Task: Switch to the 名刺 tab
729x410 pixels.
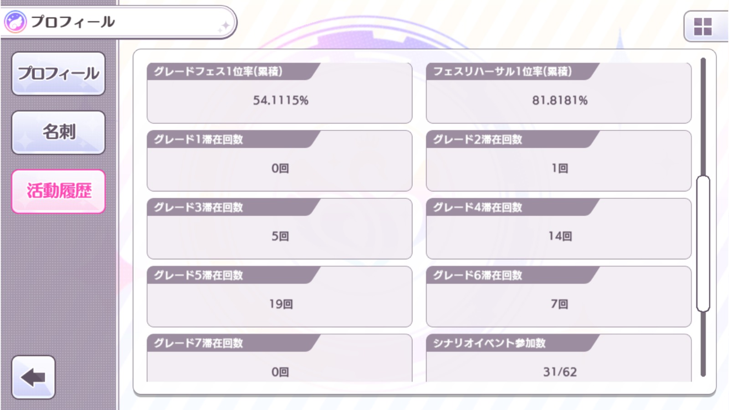Action: (x=58, y=132)
